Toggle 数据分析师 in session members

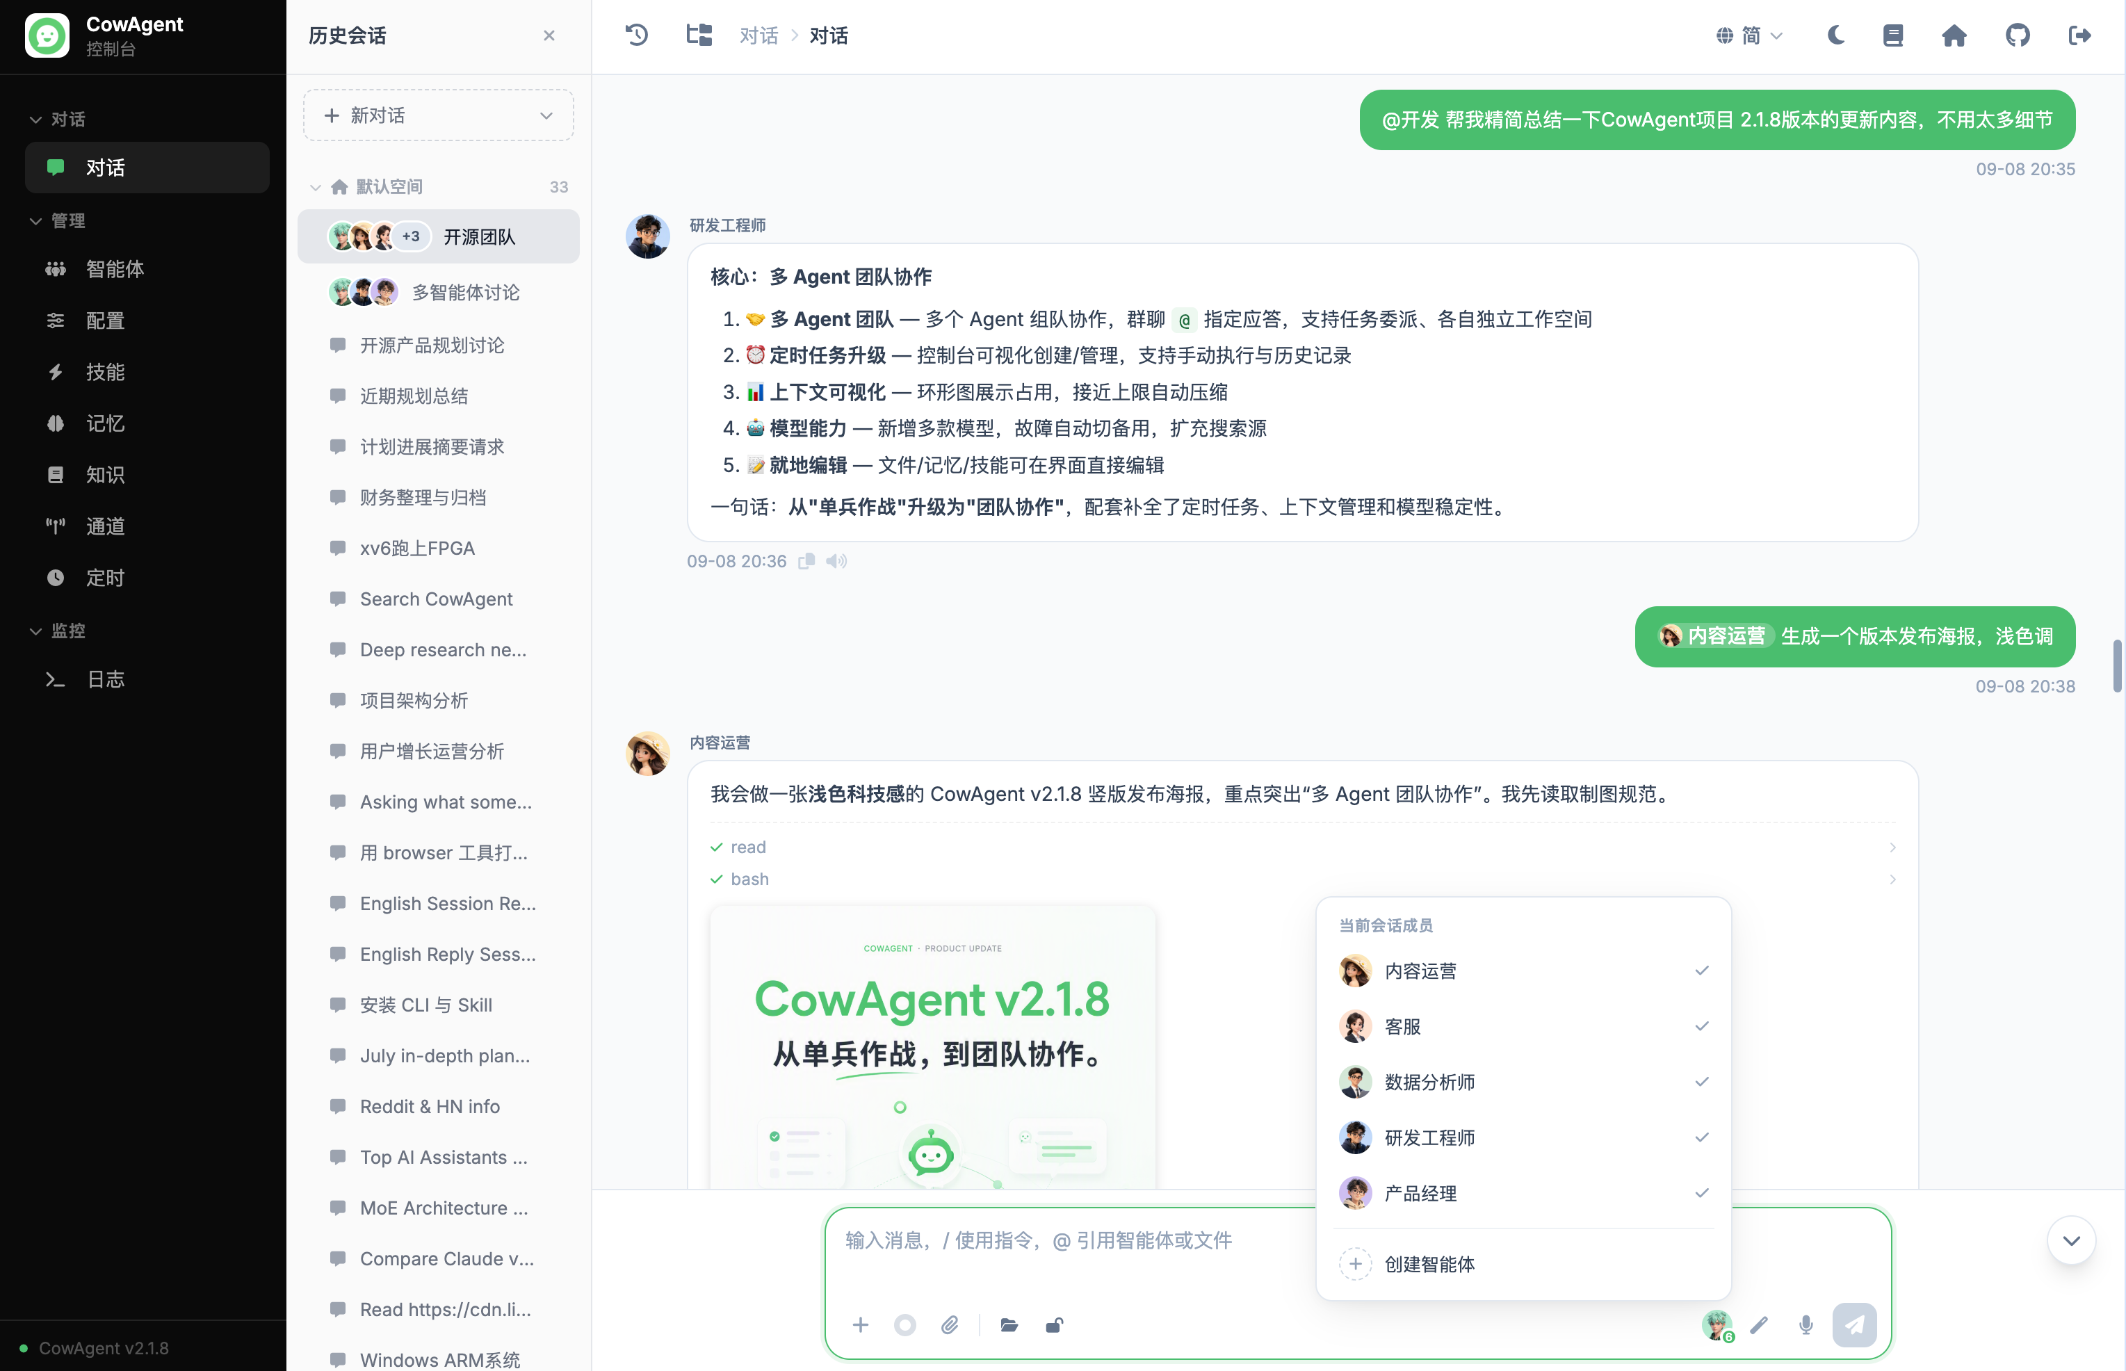(1523, 1082)
